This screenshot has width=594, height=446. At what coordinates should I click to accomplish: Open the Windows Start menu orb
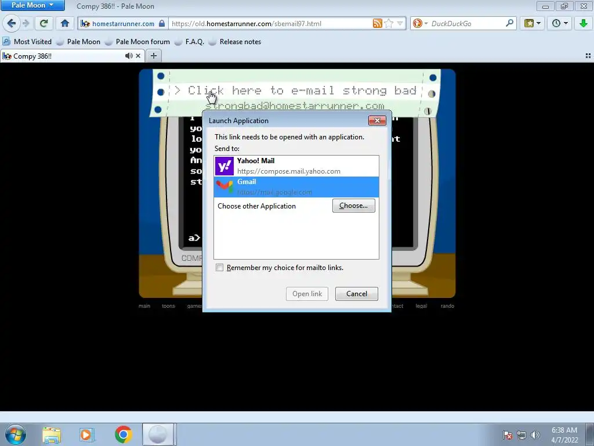tap(16, 434)
